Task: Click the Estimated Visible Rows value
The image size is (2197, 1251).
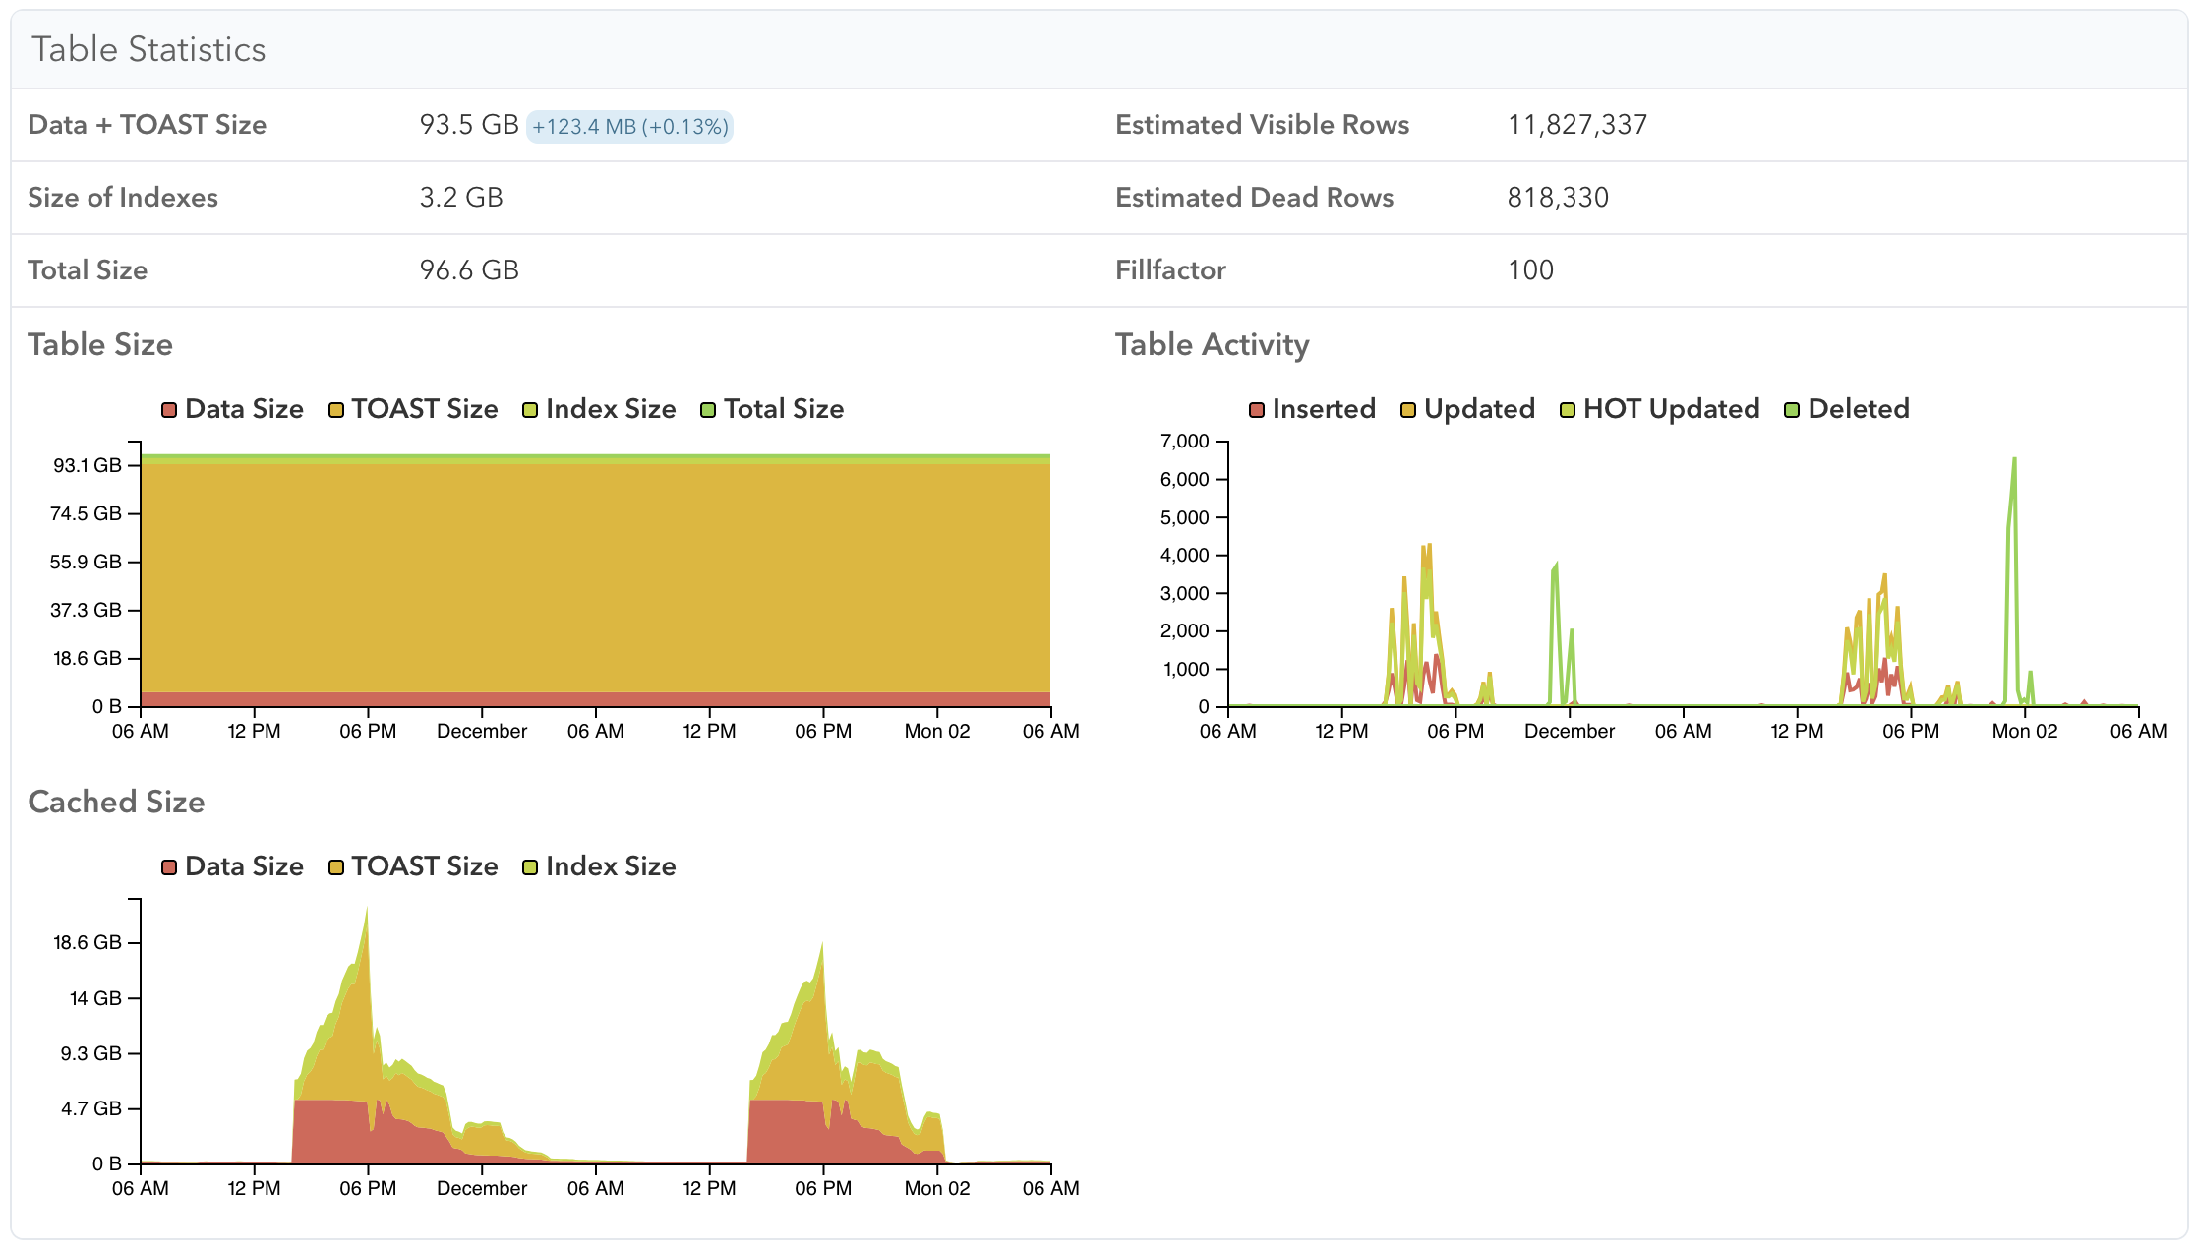Action: tap(1577, 125)
